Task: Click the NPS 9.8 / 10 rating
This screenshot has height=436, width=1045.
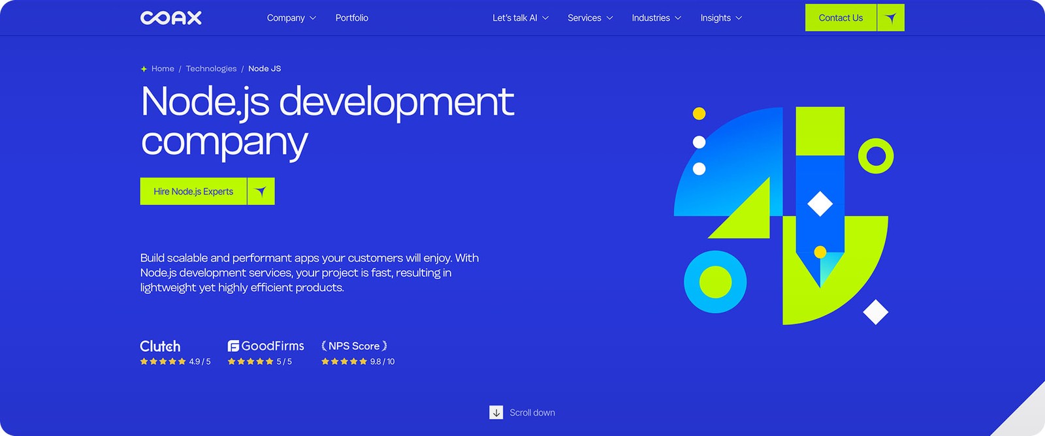Action: [382, 362]
